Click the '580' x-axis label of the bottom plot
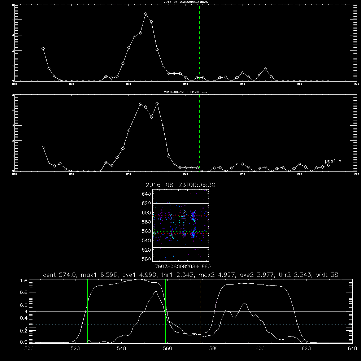Screen dimensions: 361x361 pos(214,349)
